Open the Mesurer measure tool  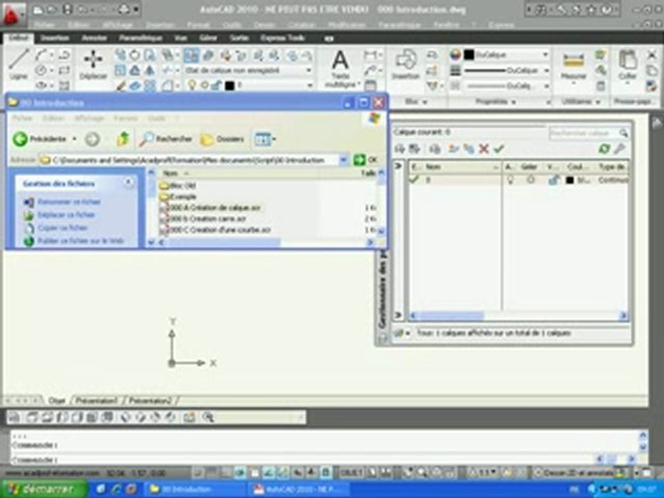573,66
